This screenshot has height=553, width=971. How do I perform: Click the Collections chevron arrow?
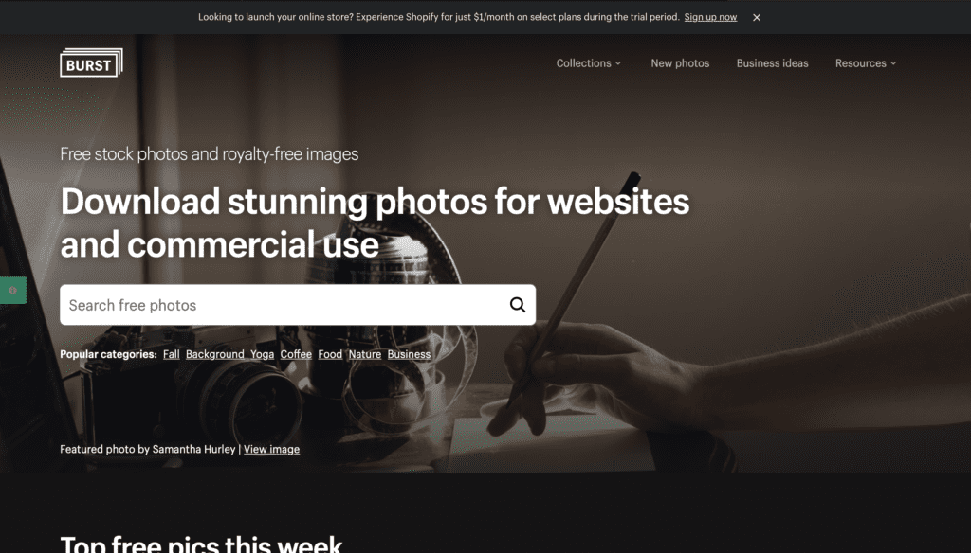pyautogui.click(x=618, y=63)
